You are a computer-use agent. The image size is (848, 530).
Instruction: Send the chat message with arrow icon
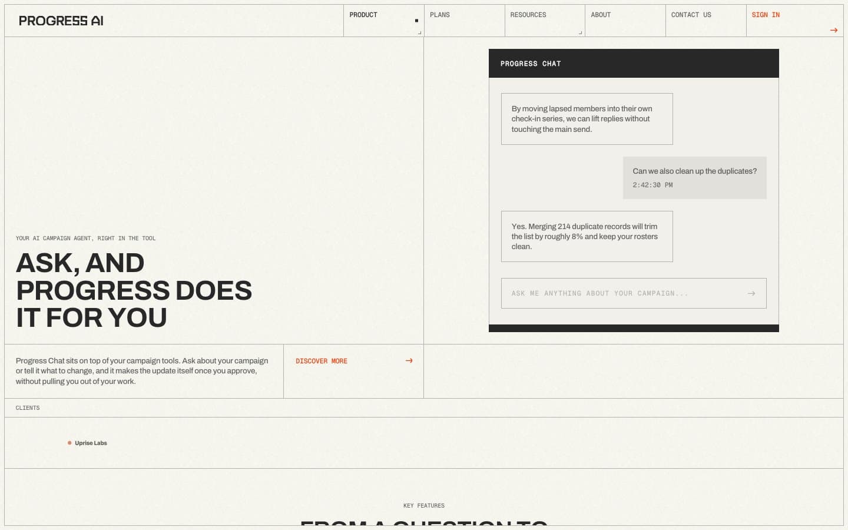pos(751,293)
